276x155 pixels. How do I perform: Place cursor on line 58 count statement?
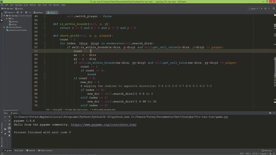(x=82, y=51)
